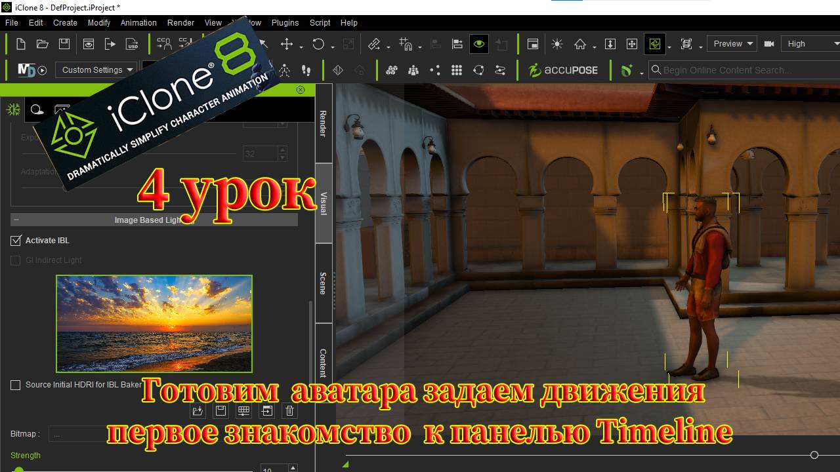This screenshot has width=840, height=472.
Task: Click the four-arrow square icon after vertical arrow
Action: pos(632,44)
